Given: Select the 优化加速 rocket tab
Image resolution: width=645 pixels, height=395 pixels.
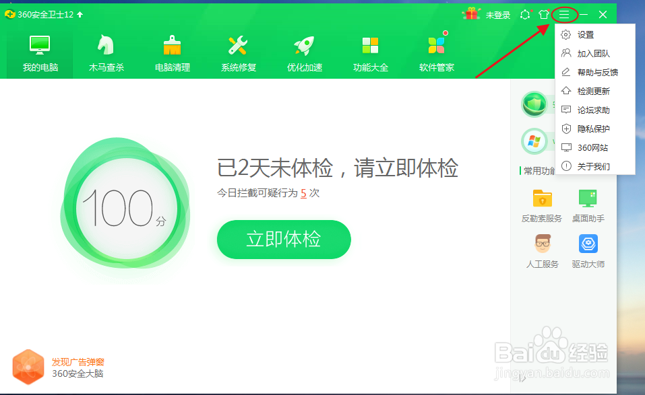Looking at the screenshot, I should pyautogui.click(x=305, y=53).
